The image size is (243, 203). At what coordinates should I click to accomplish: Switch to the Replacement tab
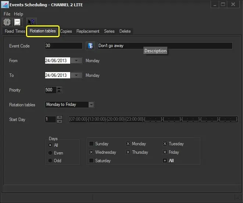88,31
